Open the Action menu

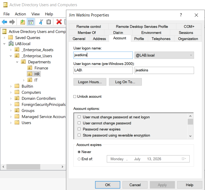[x=20, y=14]
